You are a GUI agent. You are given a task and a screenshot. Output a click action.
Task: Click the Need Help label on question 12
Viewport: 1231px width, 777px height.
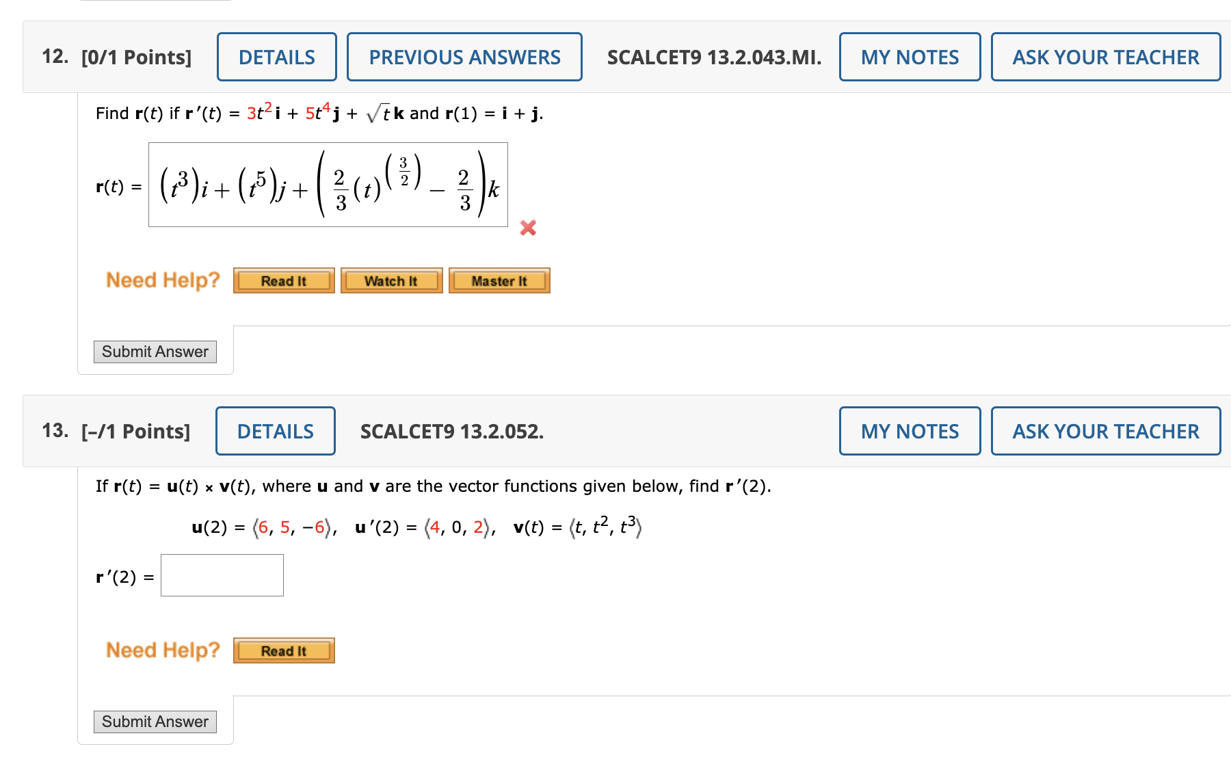[162, 280]
